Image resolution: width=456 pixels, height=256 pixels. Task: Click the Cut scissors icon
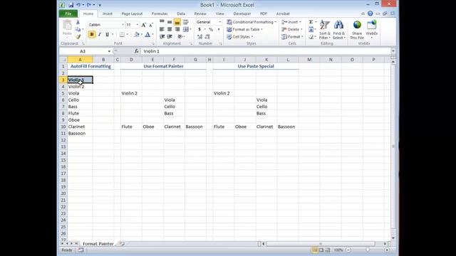point(78,22)
